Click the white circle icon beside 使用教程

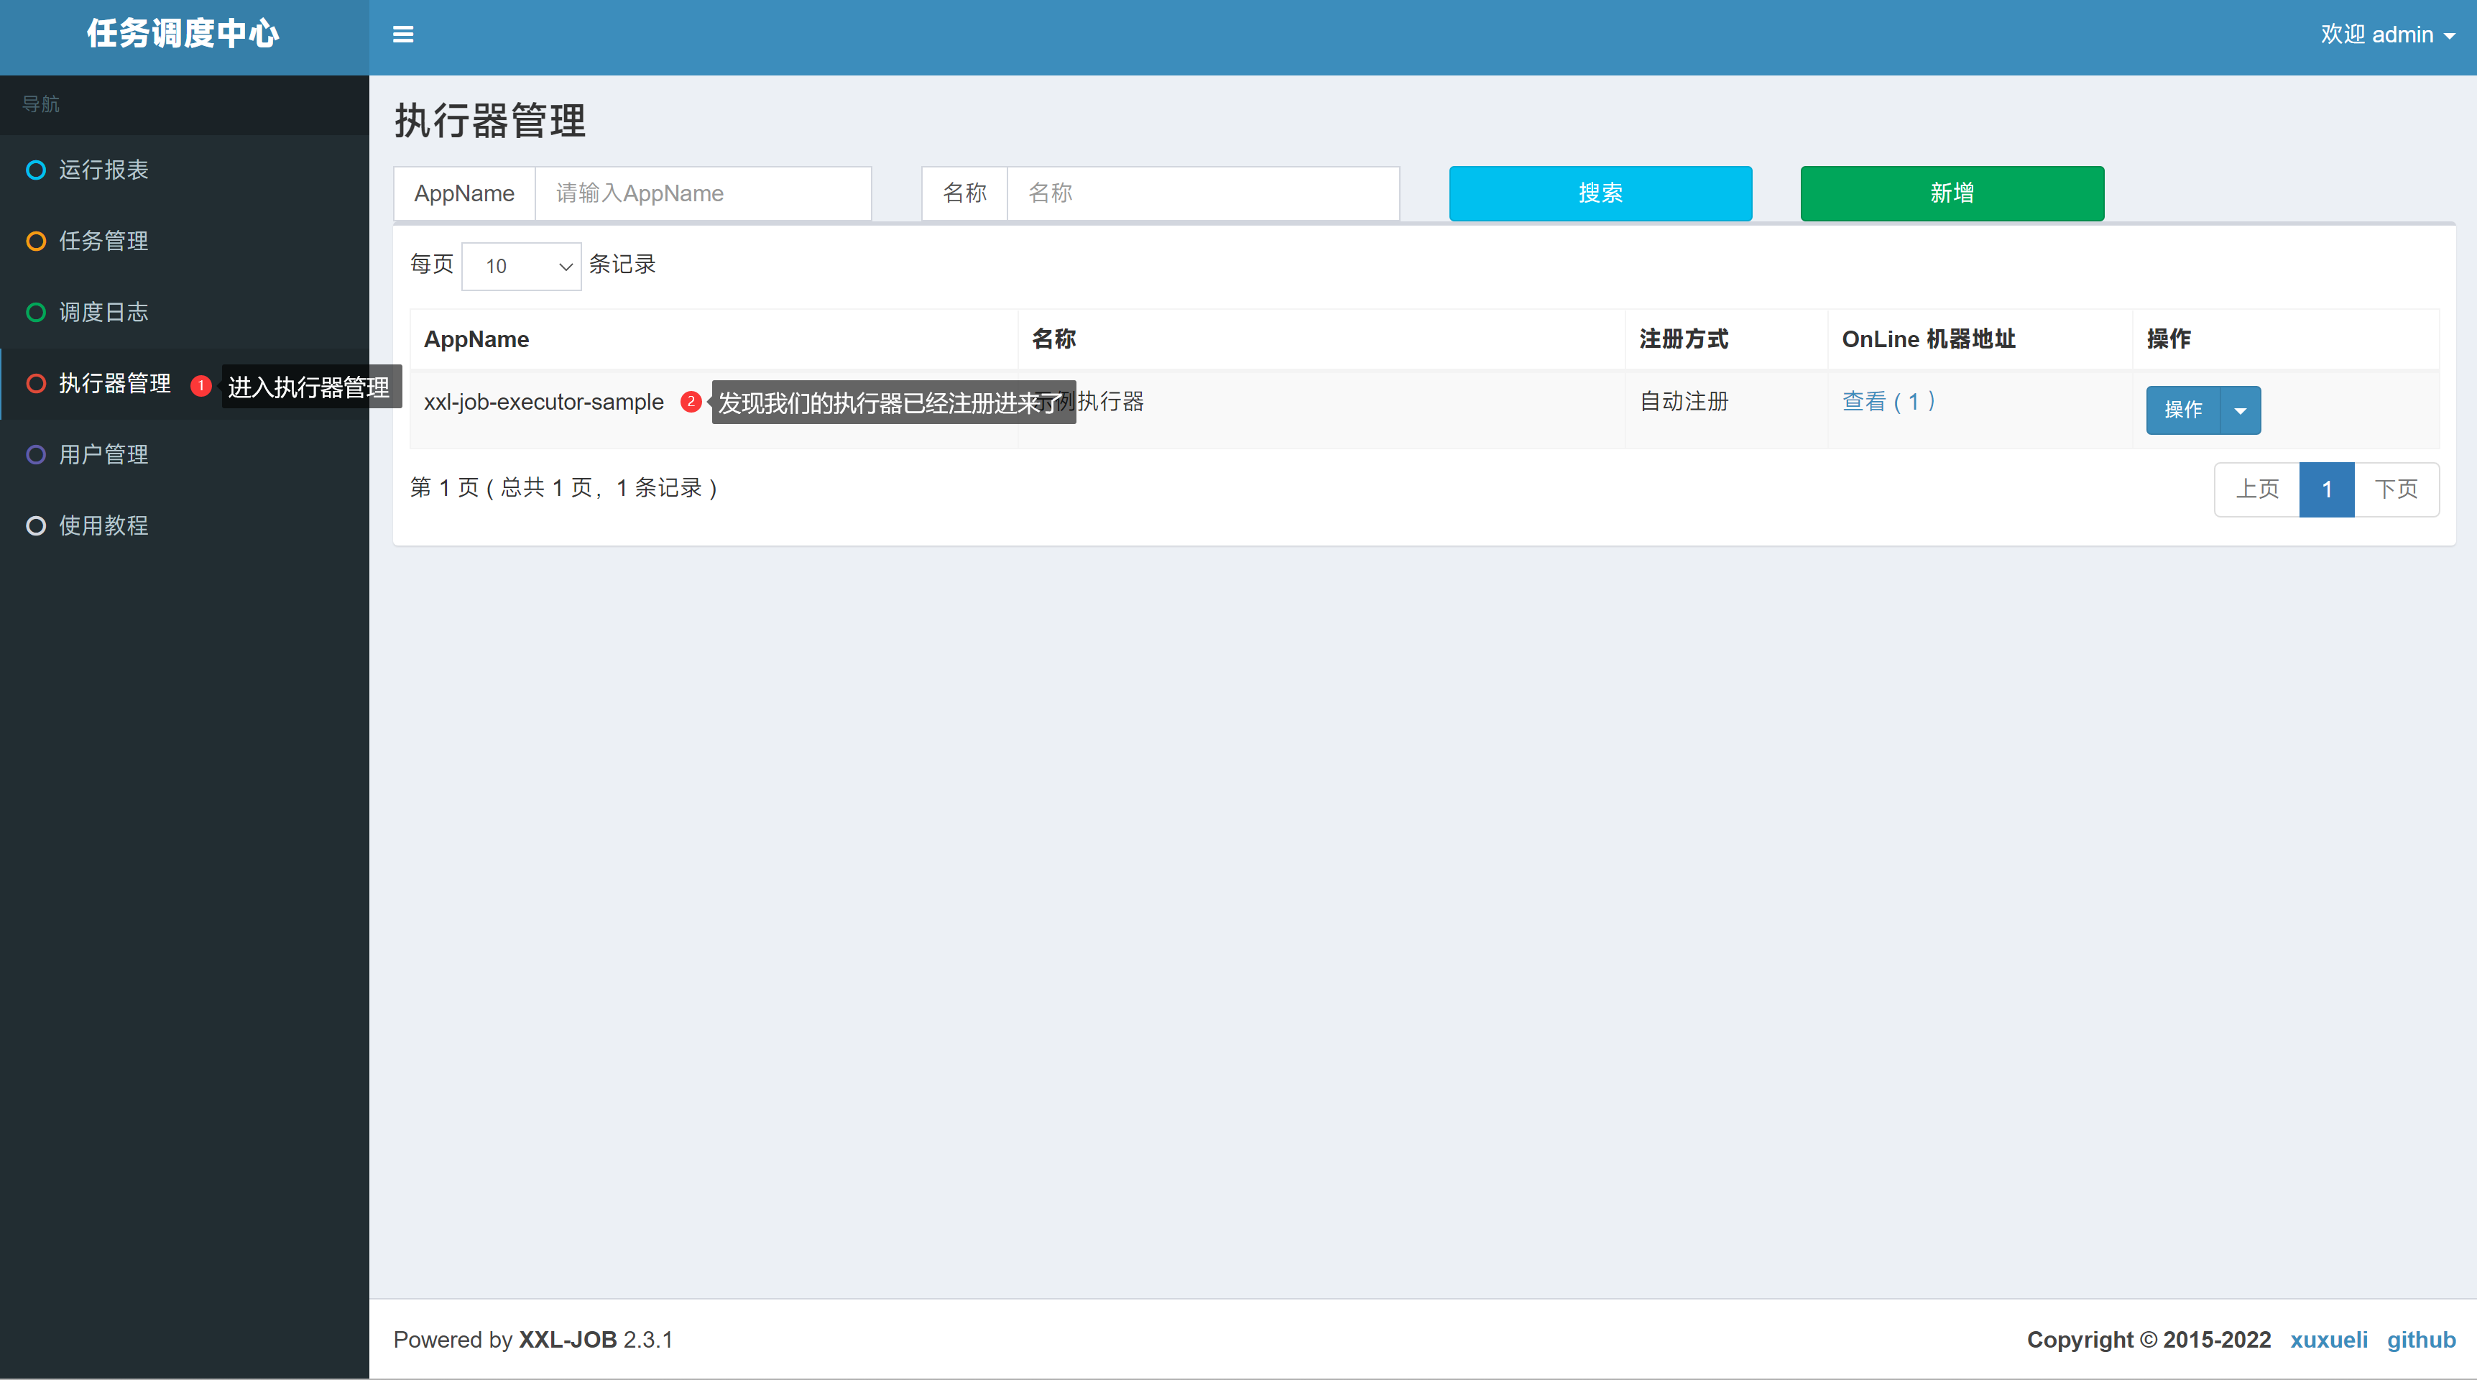click(x=36, y=526)
